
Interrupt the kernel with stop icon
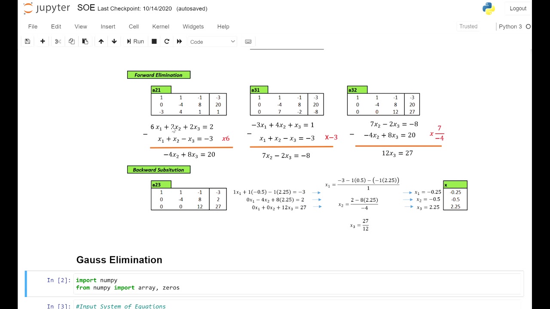point(154,42)
